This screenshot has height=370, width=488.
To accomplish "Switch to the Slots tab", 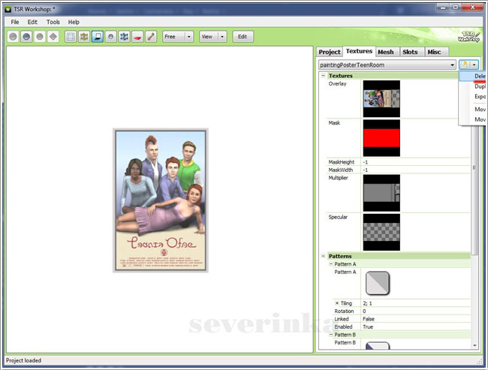I will [409, 52].
